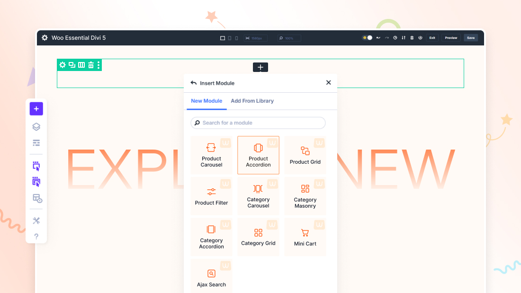Click the Preview button
This screenshot has height=293, width=521.
451,37
